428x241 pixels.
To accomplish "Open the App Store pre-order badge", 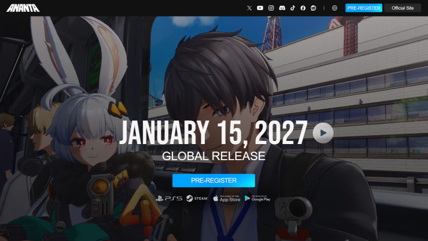I will (x=226, y=198).
